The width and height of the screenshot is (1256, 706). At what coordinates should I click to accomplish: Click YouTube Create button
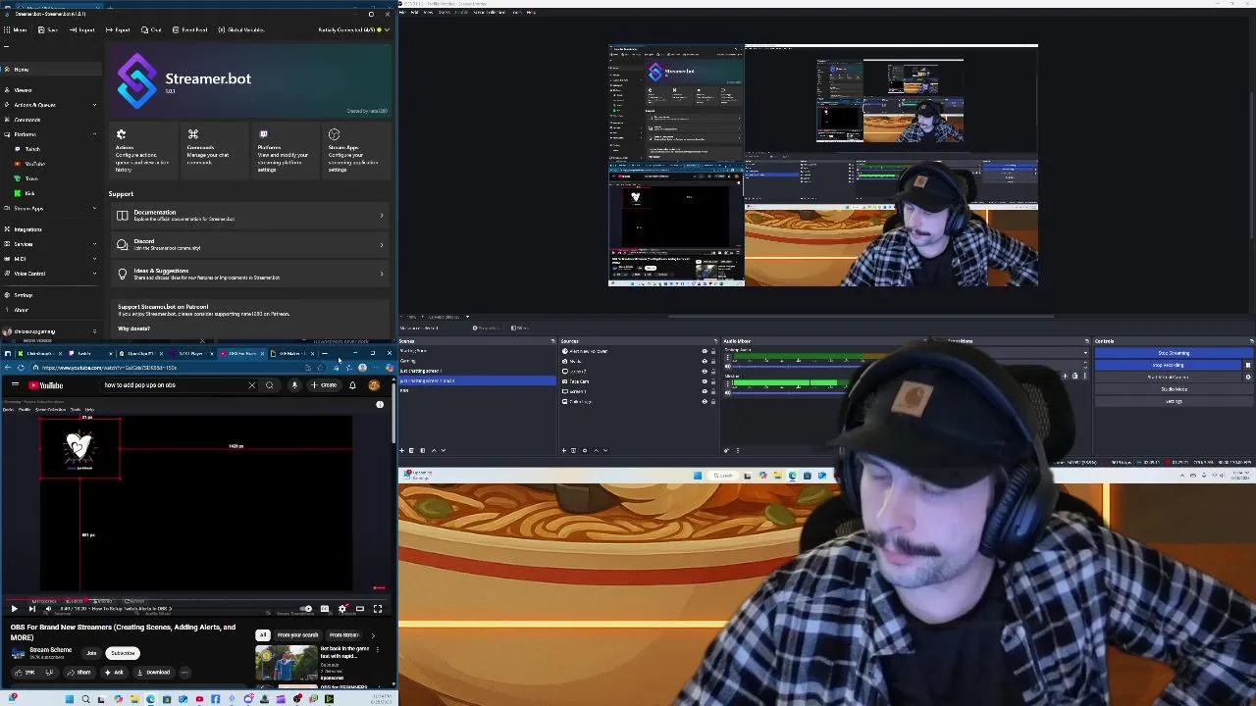click(x=324, y=385)
